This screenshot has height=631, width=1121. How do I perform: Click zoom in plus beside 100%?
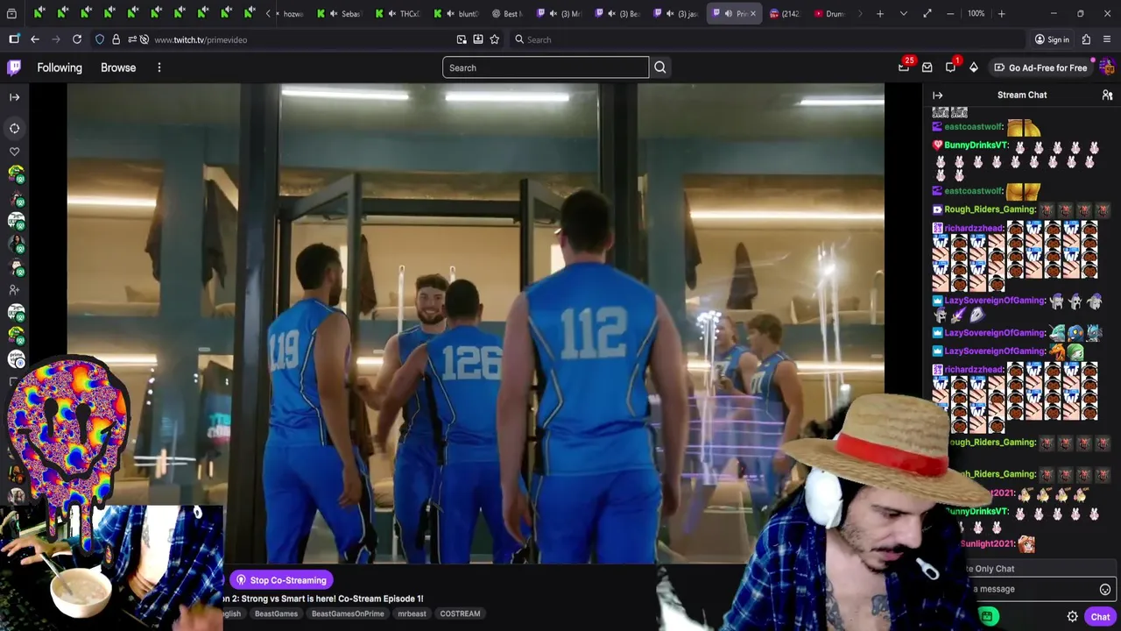(1001, 14)
